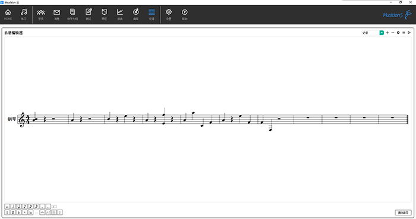Click the minus icon to remove a measure
416x219 pixels.
pyautogui.click(x=393, y=33)
